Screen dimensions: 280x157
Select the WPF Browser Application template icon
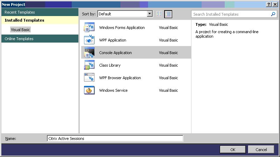(89, 77)
